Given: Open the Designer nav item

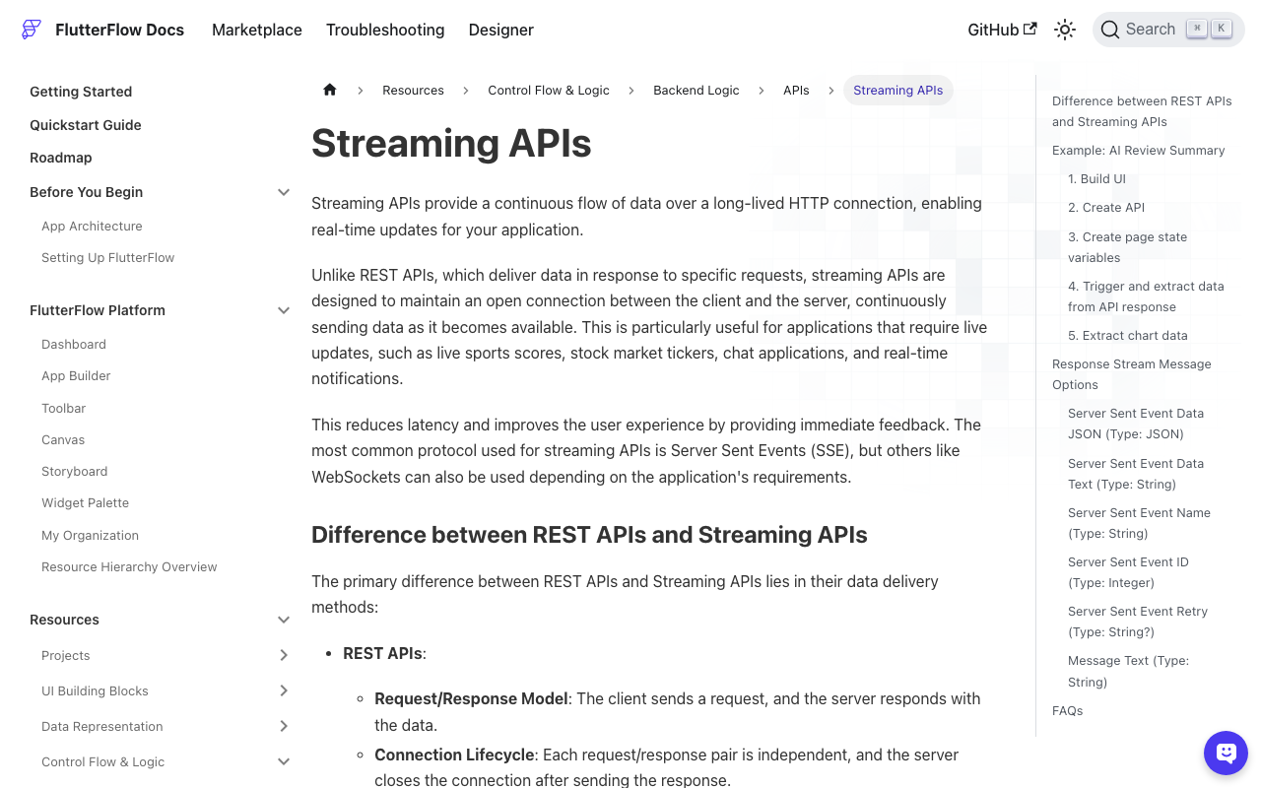Looking at the screenshot, I should [x=501, y=30].
